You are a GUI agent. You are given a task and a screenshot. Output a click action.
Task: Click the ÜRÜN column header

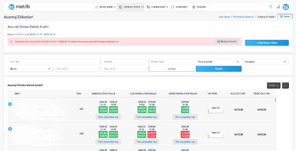tap(17, 94)
